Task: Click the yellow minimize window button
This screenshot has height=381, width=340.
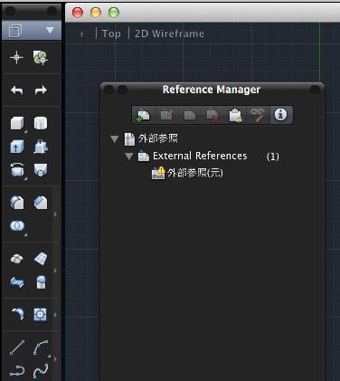Action: click(x=96, y=13)
